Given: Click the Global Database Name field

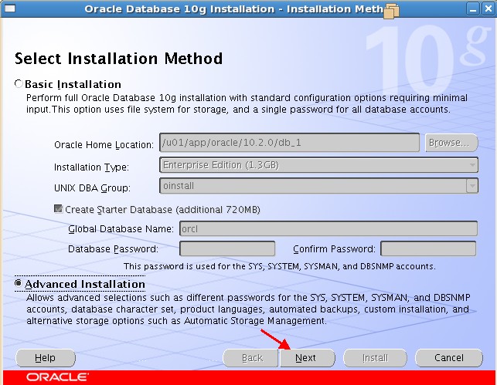Looking at the screenshot, I should coord(328,228).
